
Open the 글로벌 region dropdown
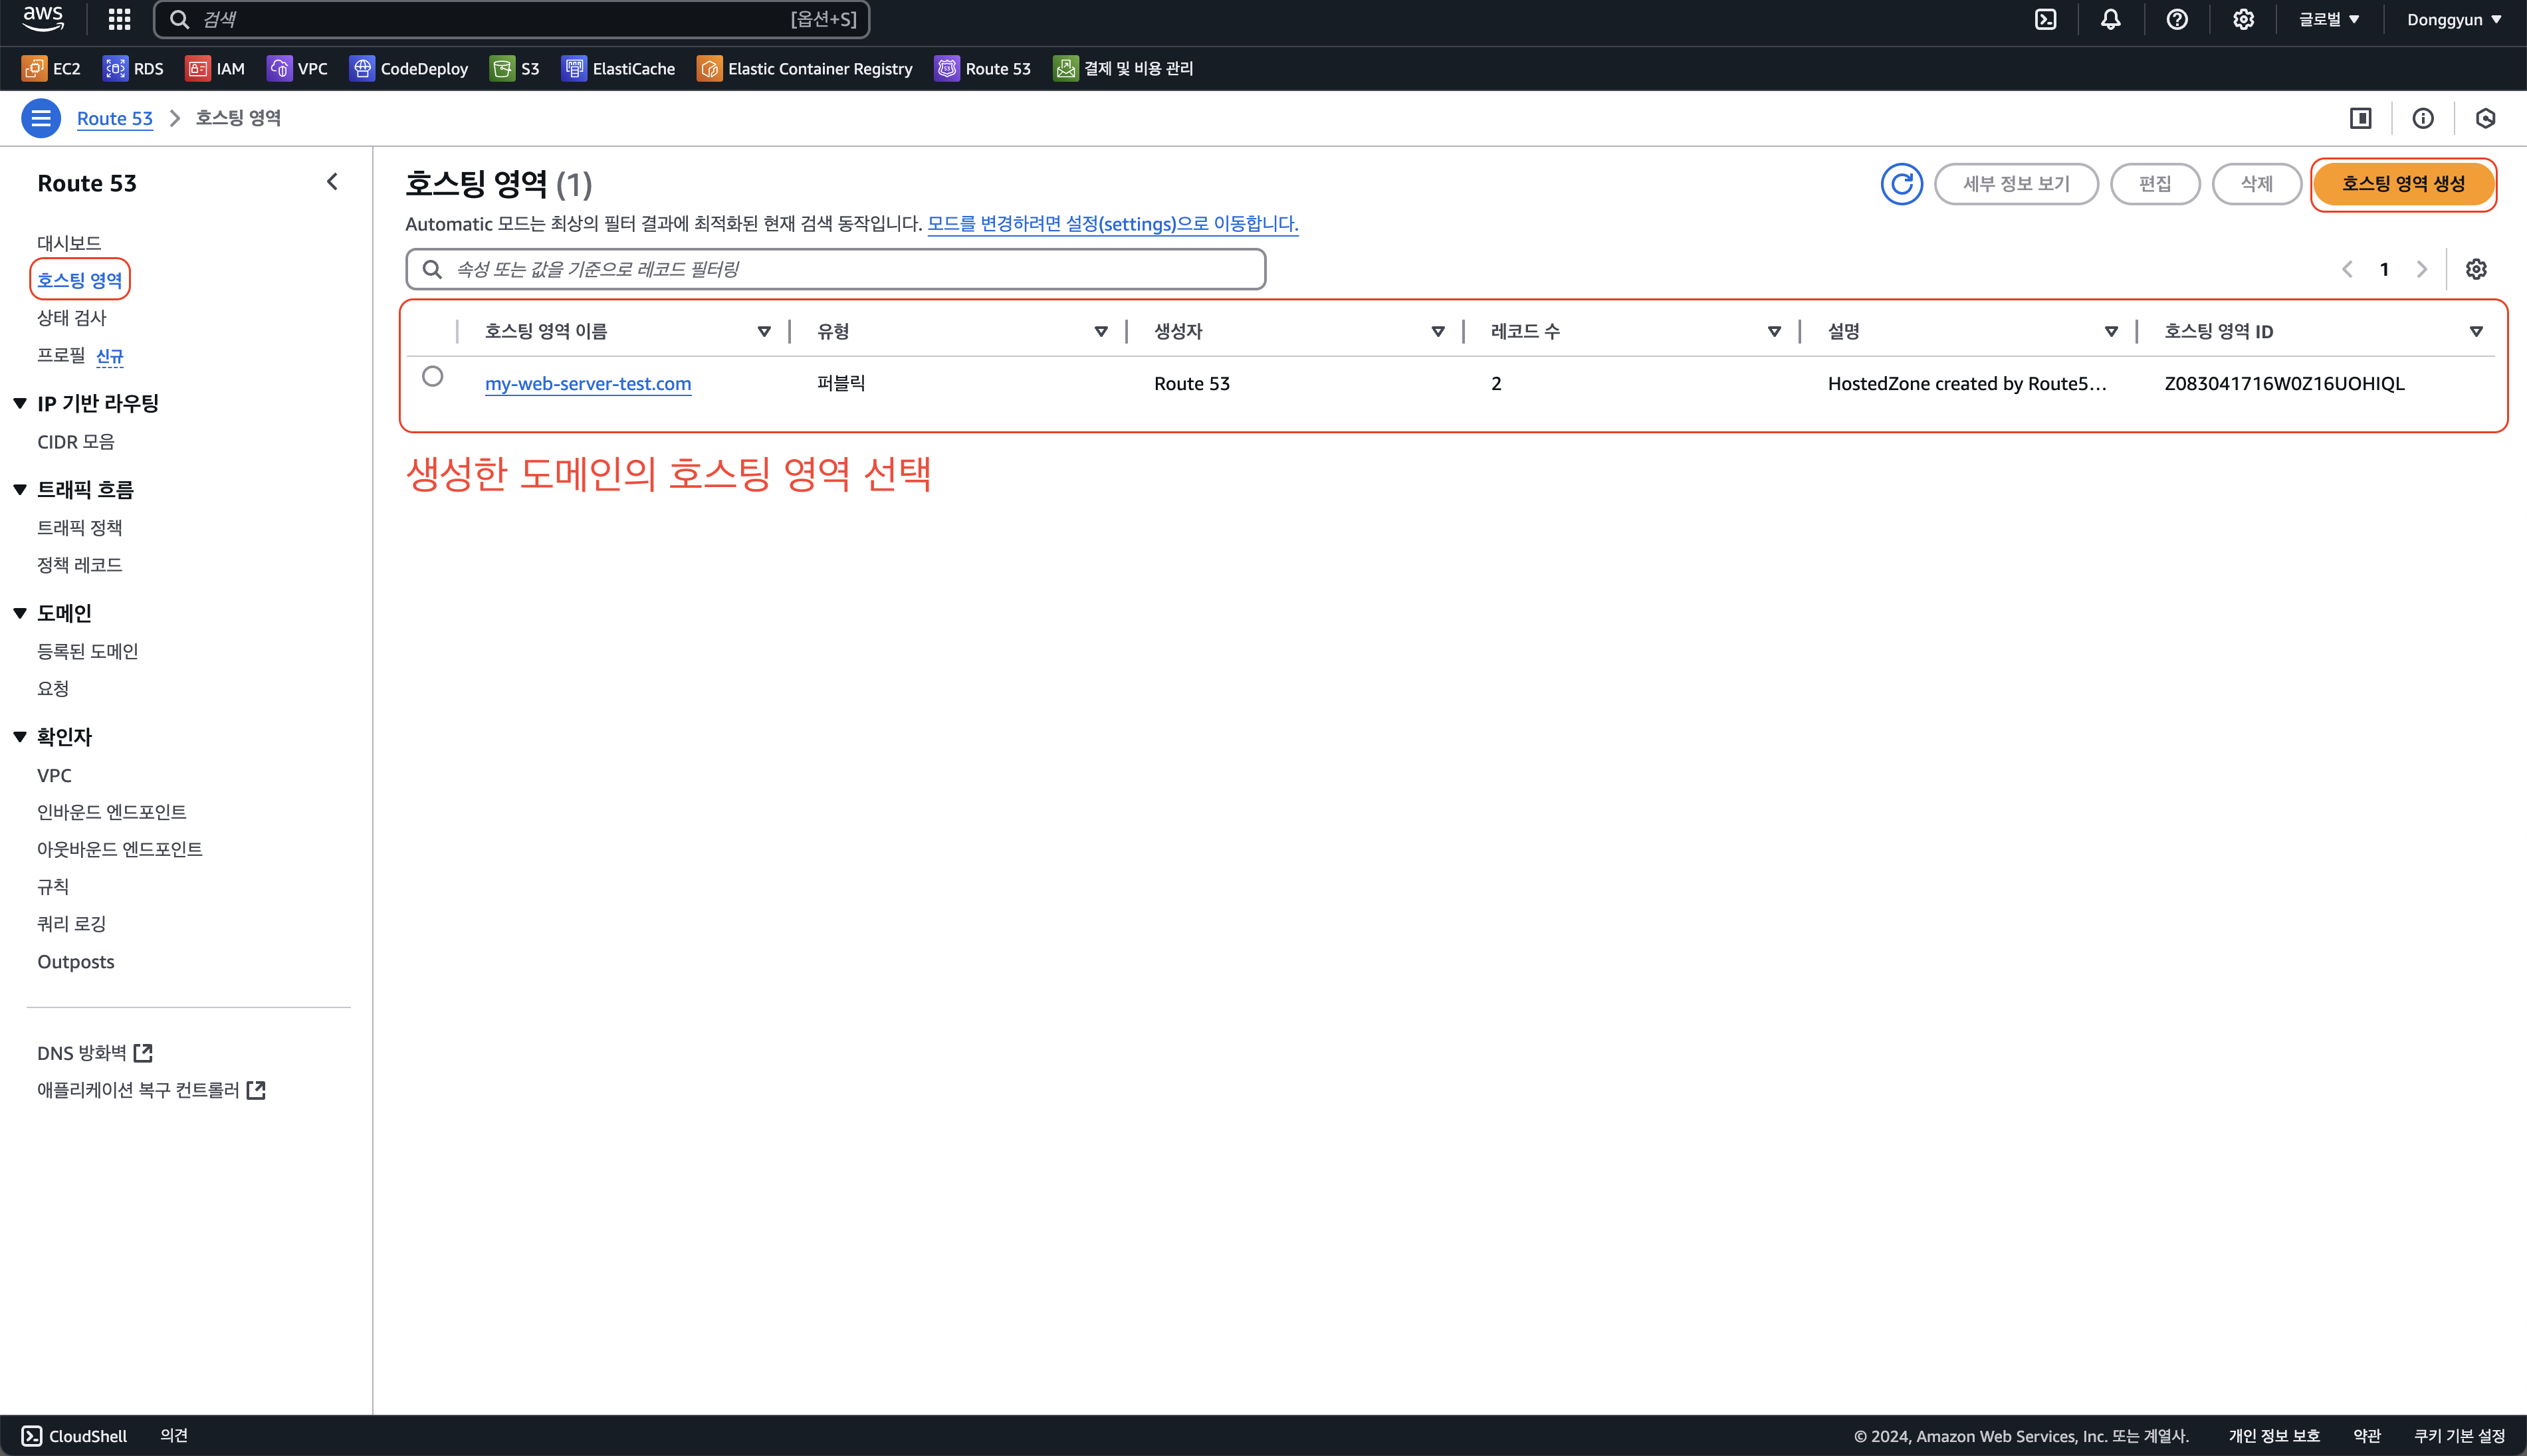coord(2328,19)
